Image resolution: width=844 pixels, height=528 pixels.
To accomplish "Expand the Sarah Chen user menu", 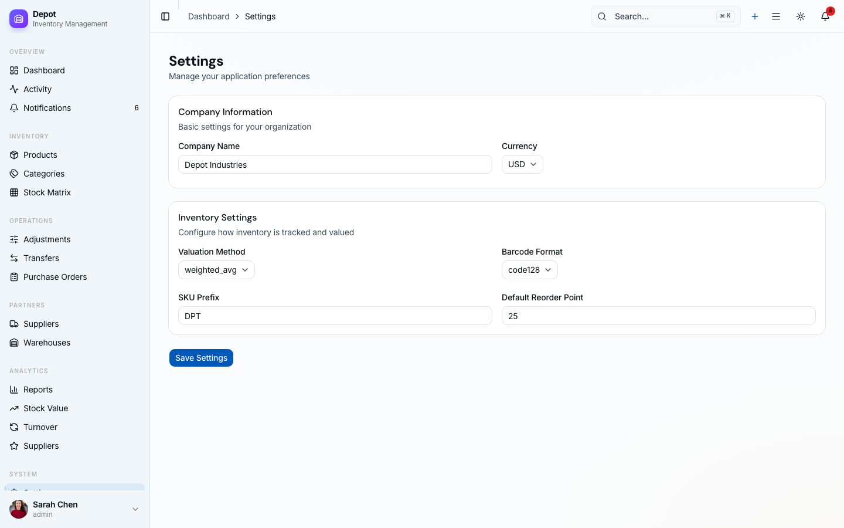I will 75,509.
